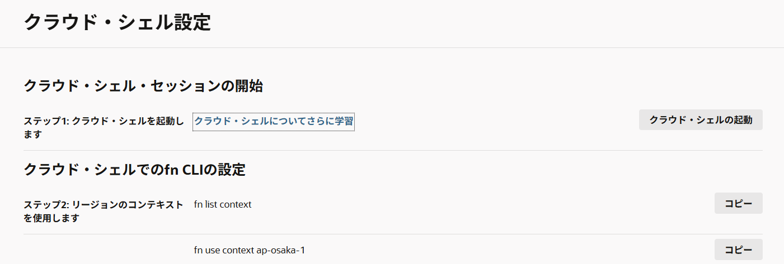
Task: Click the クラウド・シェルでのfn CLIの設定 heading
Action: coord(134,169)
